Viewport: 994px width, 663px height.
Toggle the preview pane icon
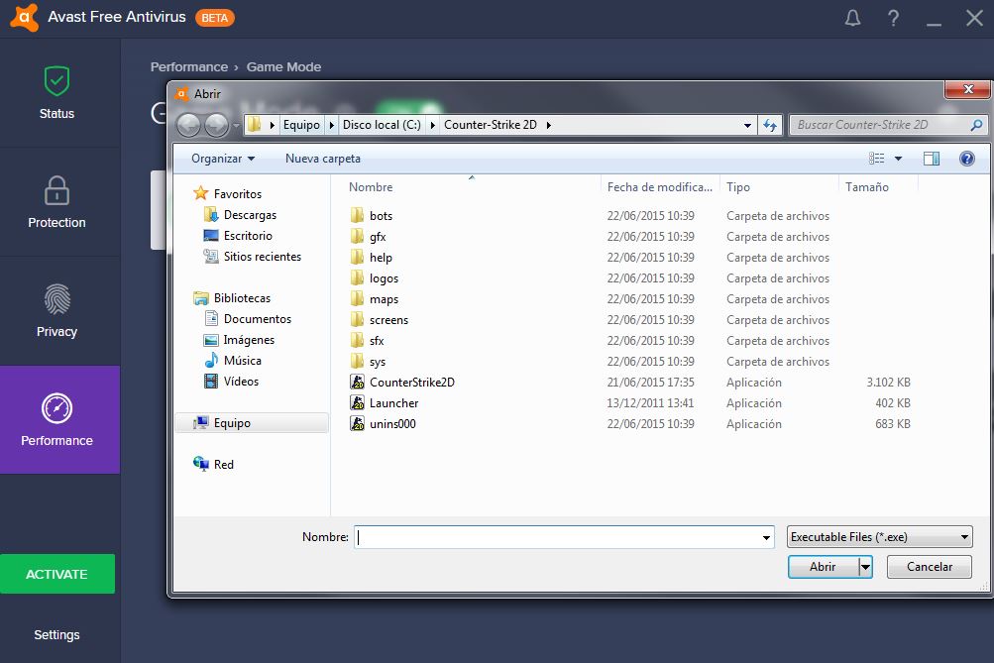click(x=931, y=159)
